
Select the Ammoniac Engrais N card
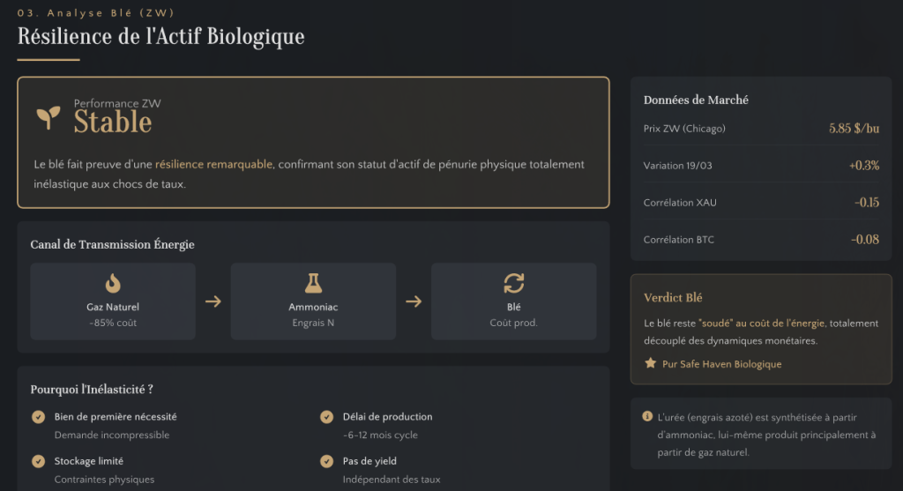pos(313,301)
